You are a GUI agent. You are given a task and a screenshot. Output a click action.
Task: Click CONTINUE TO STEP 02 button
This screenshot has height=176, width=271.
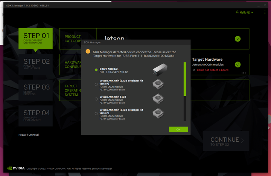pyautogui.click(x=226, y=141)
